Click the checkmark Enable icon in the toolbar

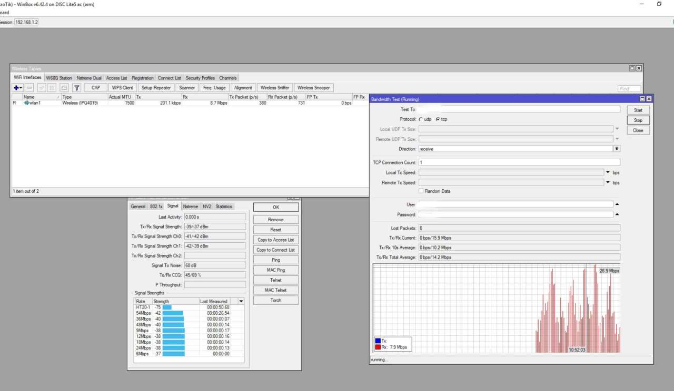(x=42, y=88)
